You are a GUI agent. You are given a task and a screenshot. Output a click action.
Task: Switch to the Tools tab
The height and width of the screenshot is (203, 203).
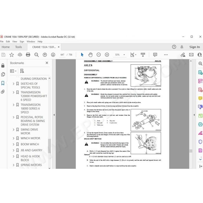(19, 47)
